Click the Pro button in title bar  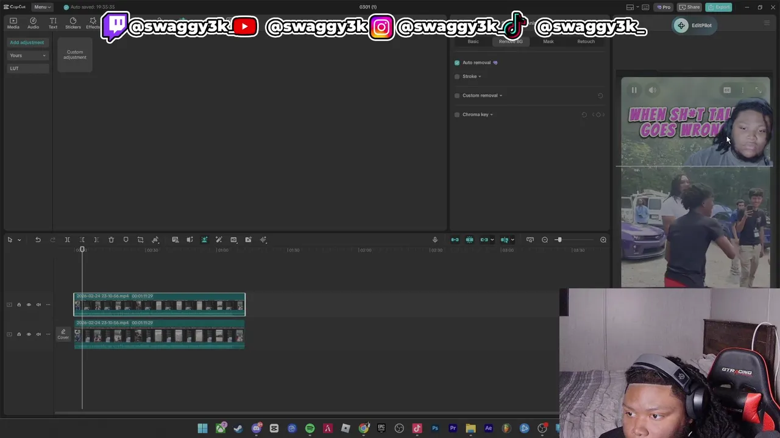pyautogui.click(x=664, y=7)
